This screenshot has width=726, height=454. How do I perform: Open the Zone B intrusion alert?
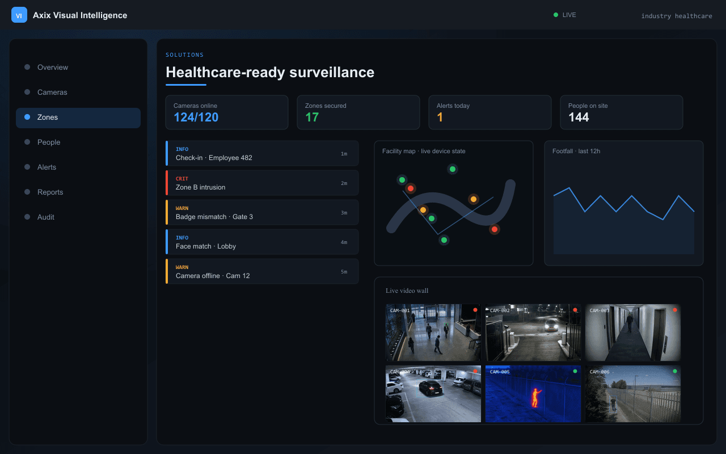pos(262,183)
